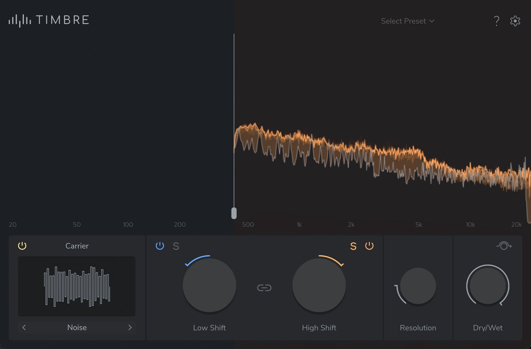Click the Resolution label

click(418, 328)
